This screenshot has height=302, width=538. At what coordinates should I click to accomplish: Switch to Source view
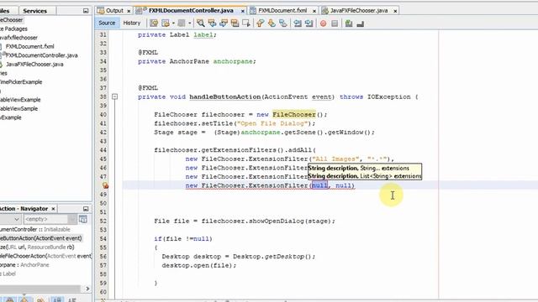[107, 23]
